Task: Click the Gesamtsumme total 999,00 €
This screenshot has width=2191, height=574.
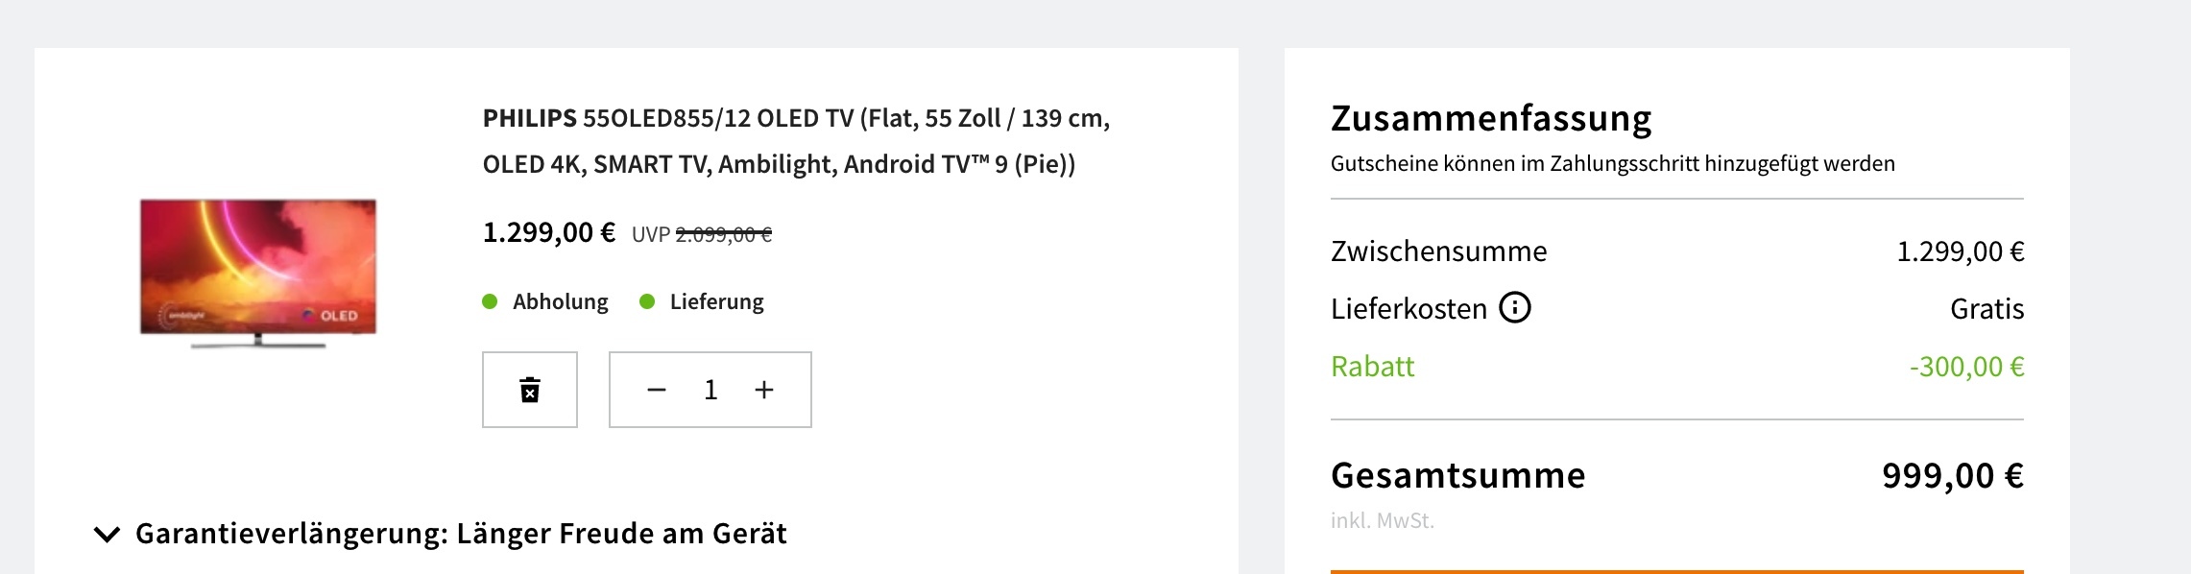Action: point(1953,476)
